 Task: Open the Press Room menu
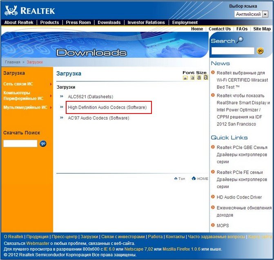78,22
